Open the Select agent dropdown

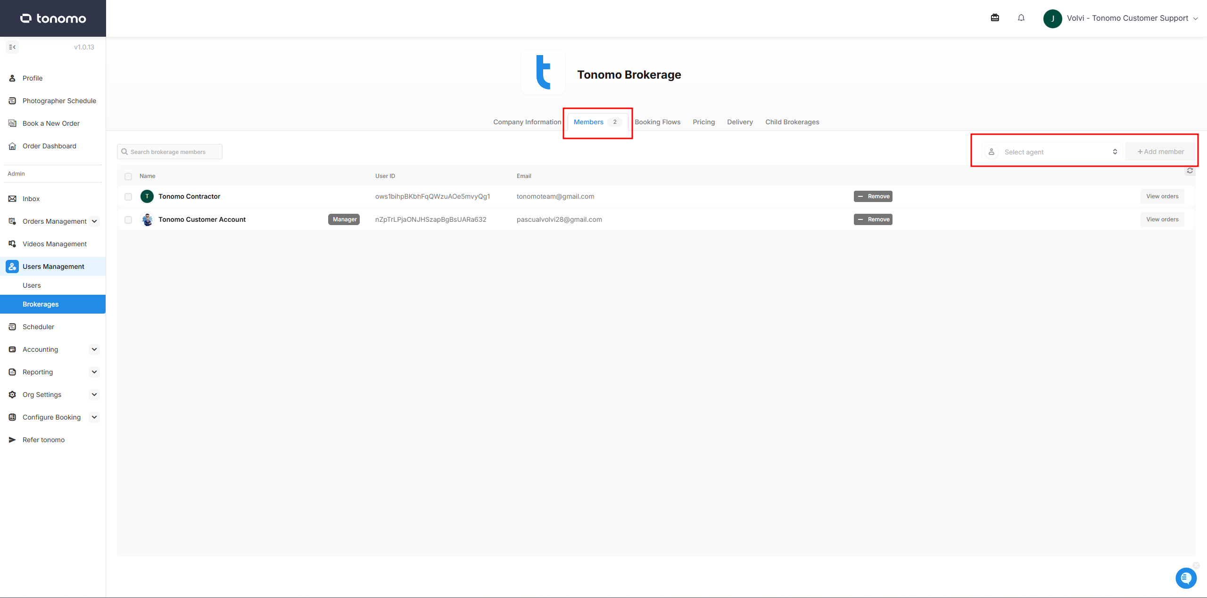coord(1052,152)
